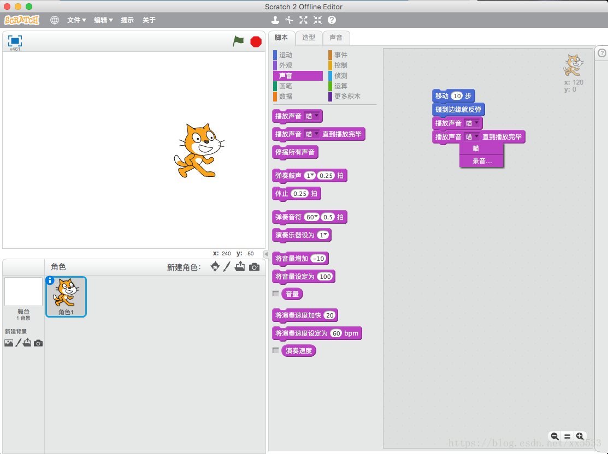Create a new sprite from camera

pos(255,267)
